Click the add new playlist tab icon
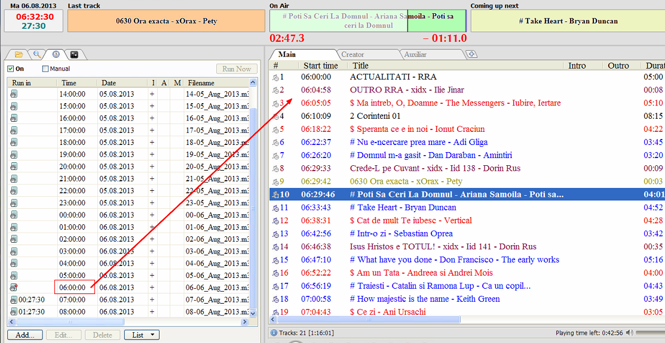Image resolution: width=665 pixels, height=343 pixels. click(471, 54)
